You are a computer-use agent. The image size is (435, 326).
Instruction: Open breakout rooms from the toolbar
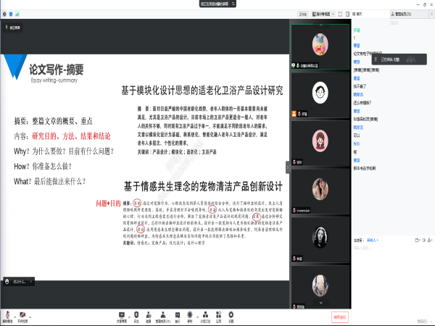click(204, 315)
